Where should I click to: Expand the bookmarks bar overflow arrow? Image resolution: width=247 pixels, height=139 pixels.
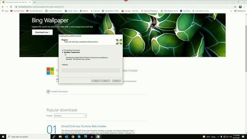coord(231,11)
